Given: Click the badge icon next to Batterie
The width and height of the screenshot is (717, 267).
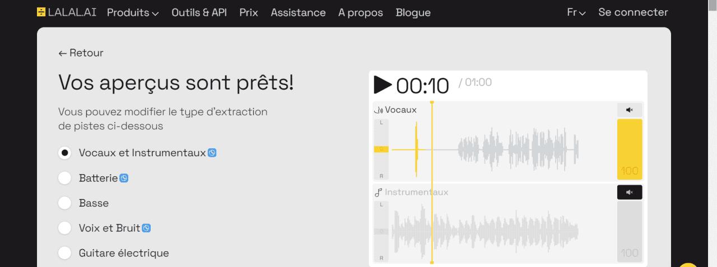Looking at the screenshot, I should [124, 178].
